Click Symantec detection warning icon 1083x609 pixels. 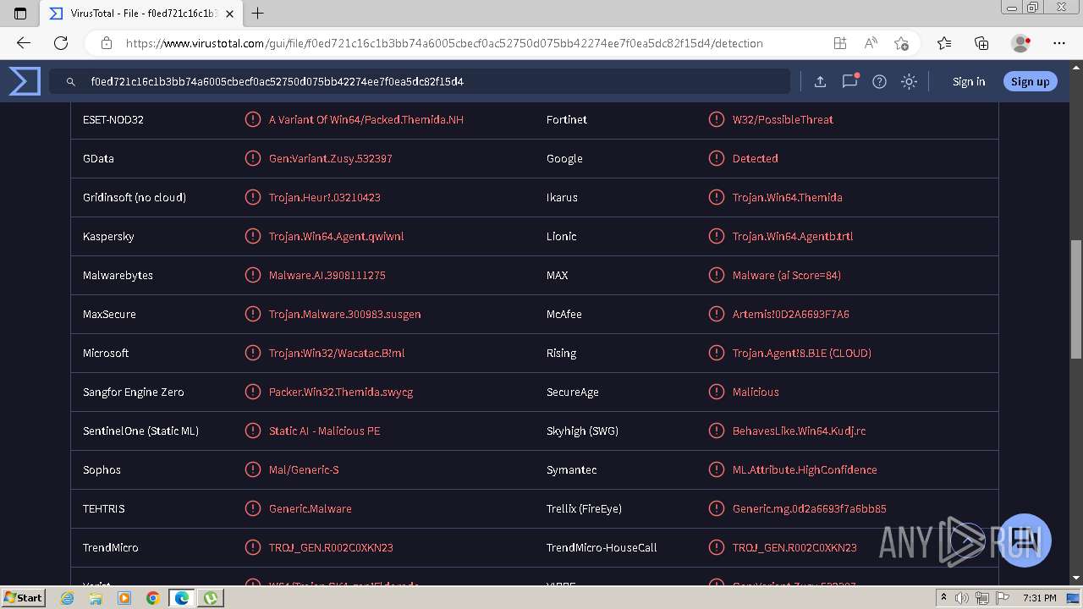[x=716, y=469]
